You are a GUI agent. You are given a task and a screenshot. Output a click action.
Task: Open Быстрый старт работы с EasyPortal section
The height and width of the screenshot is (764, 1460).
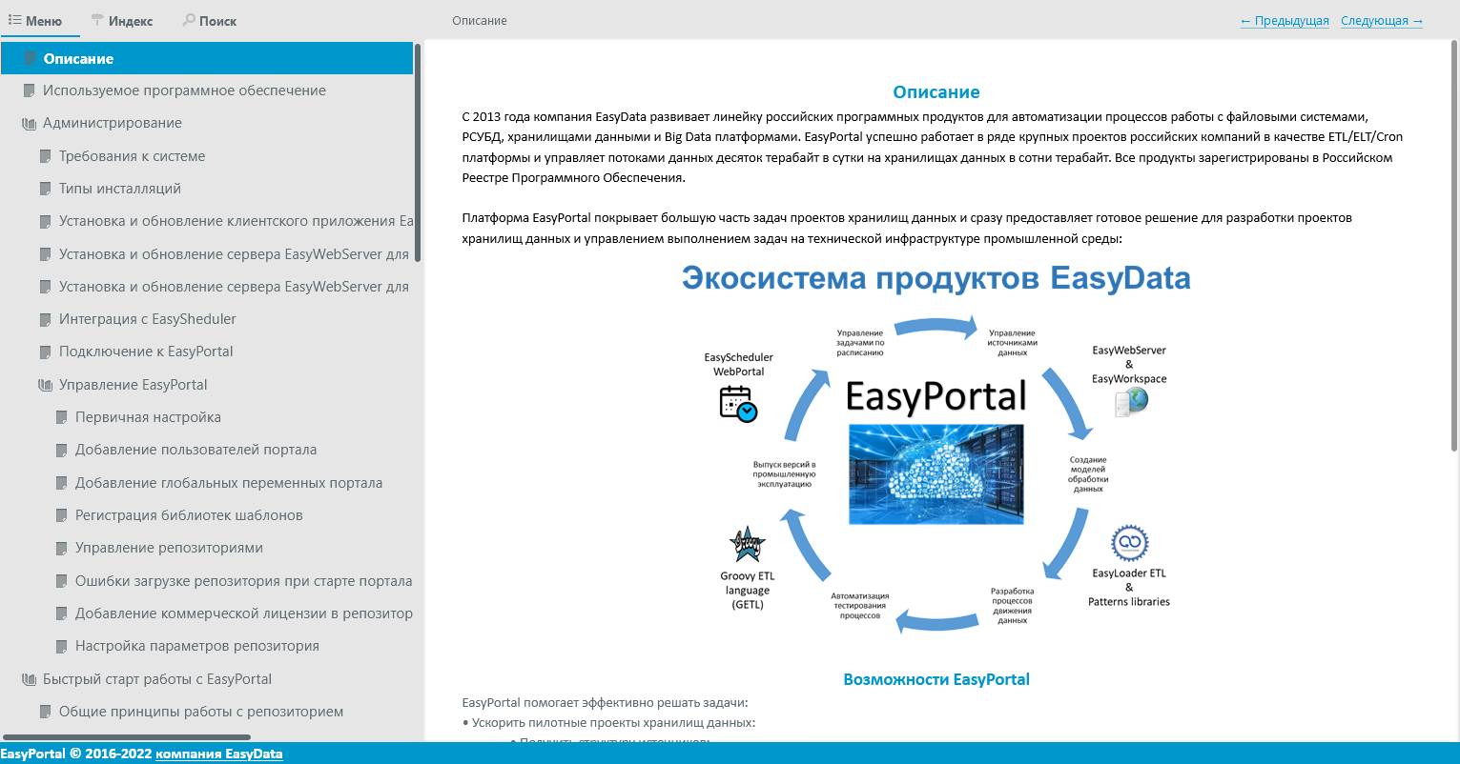coord(157,679)
